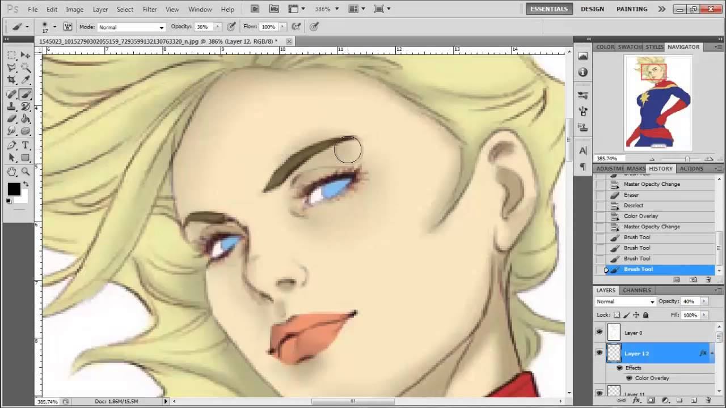The image size is (726, 408).
Task: Toggle lock all icon
Action: tap(645, 315)
